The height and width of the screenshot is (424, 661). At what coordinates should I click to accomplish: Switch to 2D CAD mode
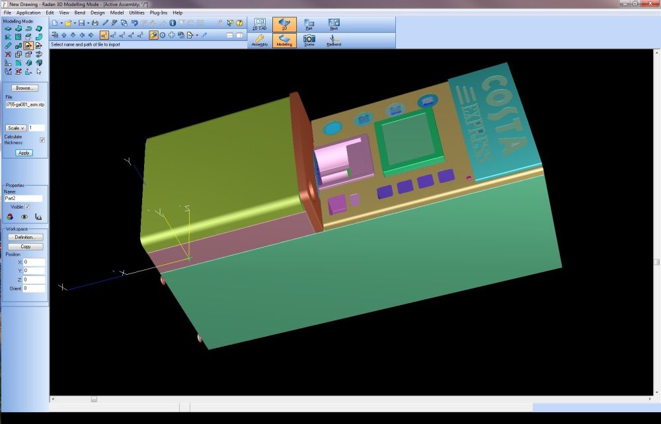tap(260, 24)
